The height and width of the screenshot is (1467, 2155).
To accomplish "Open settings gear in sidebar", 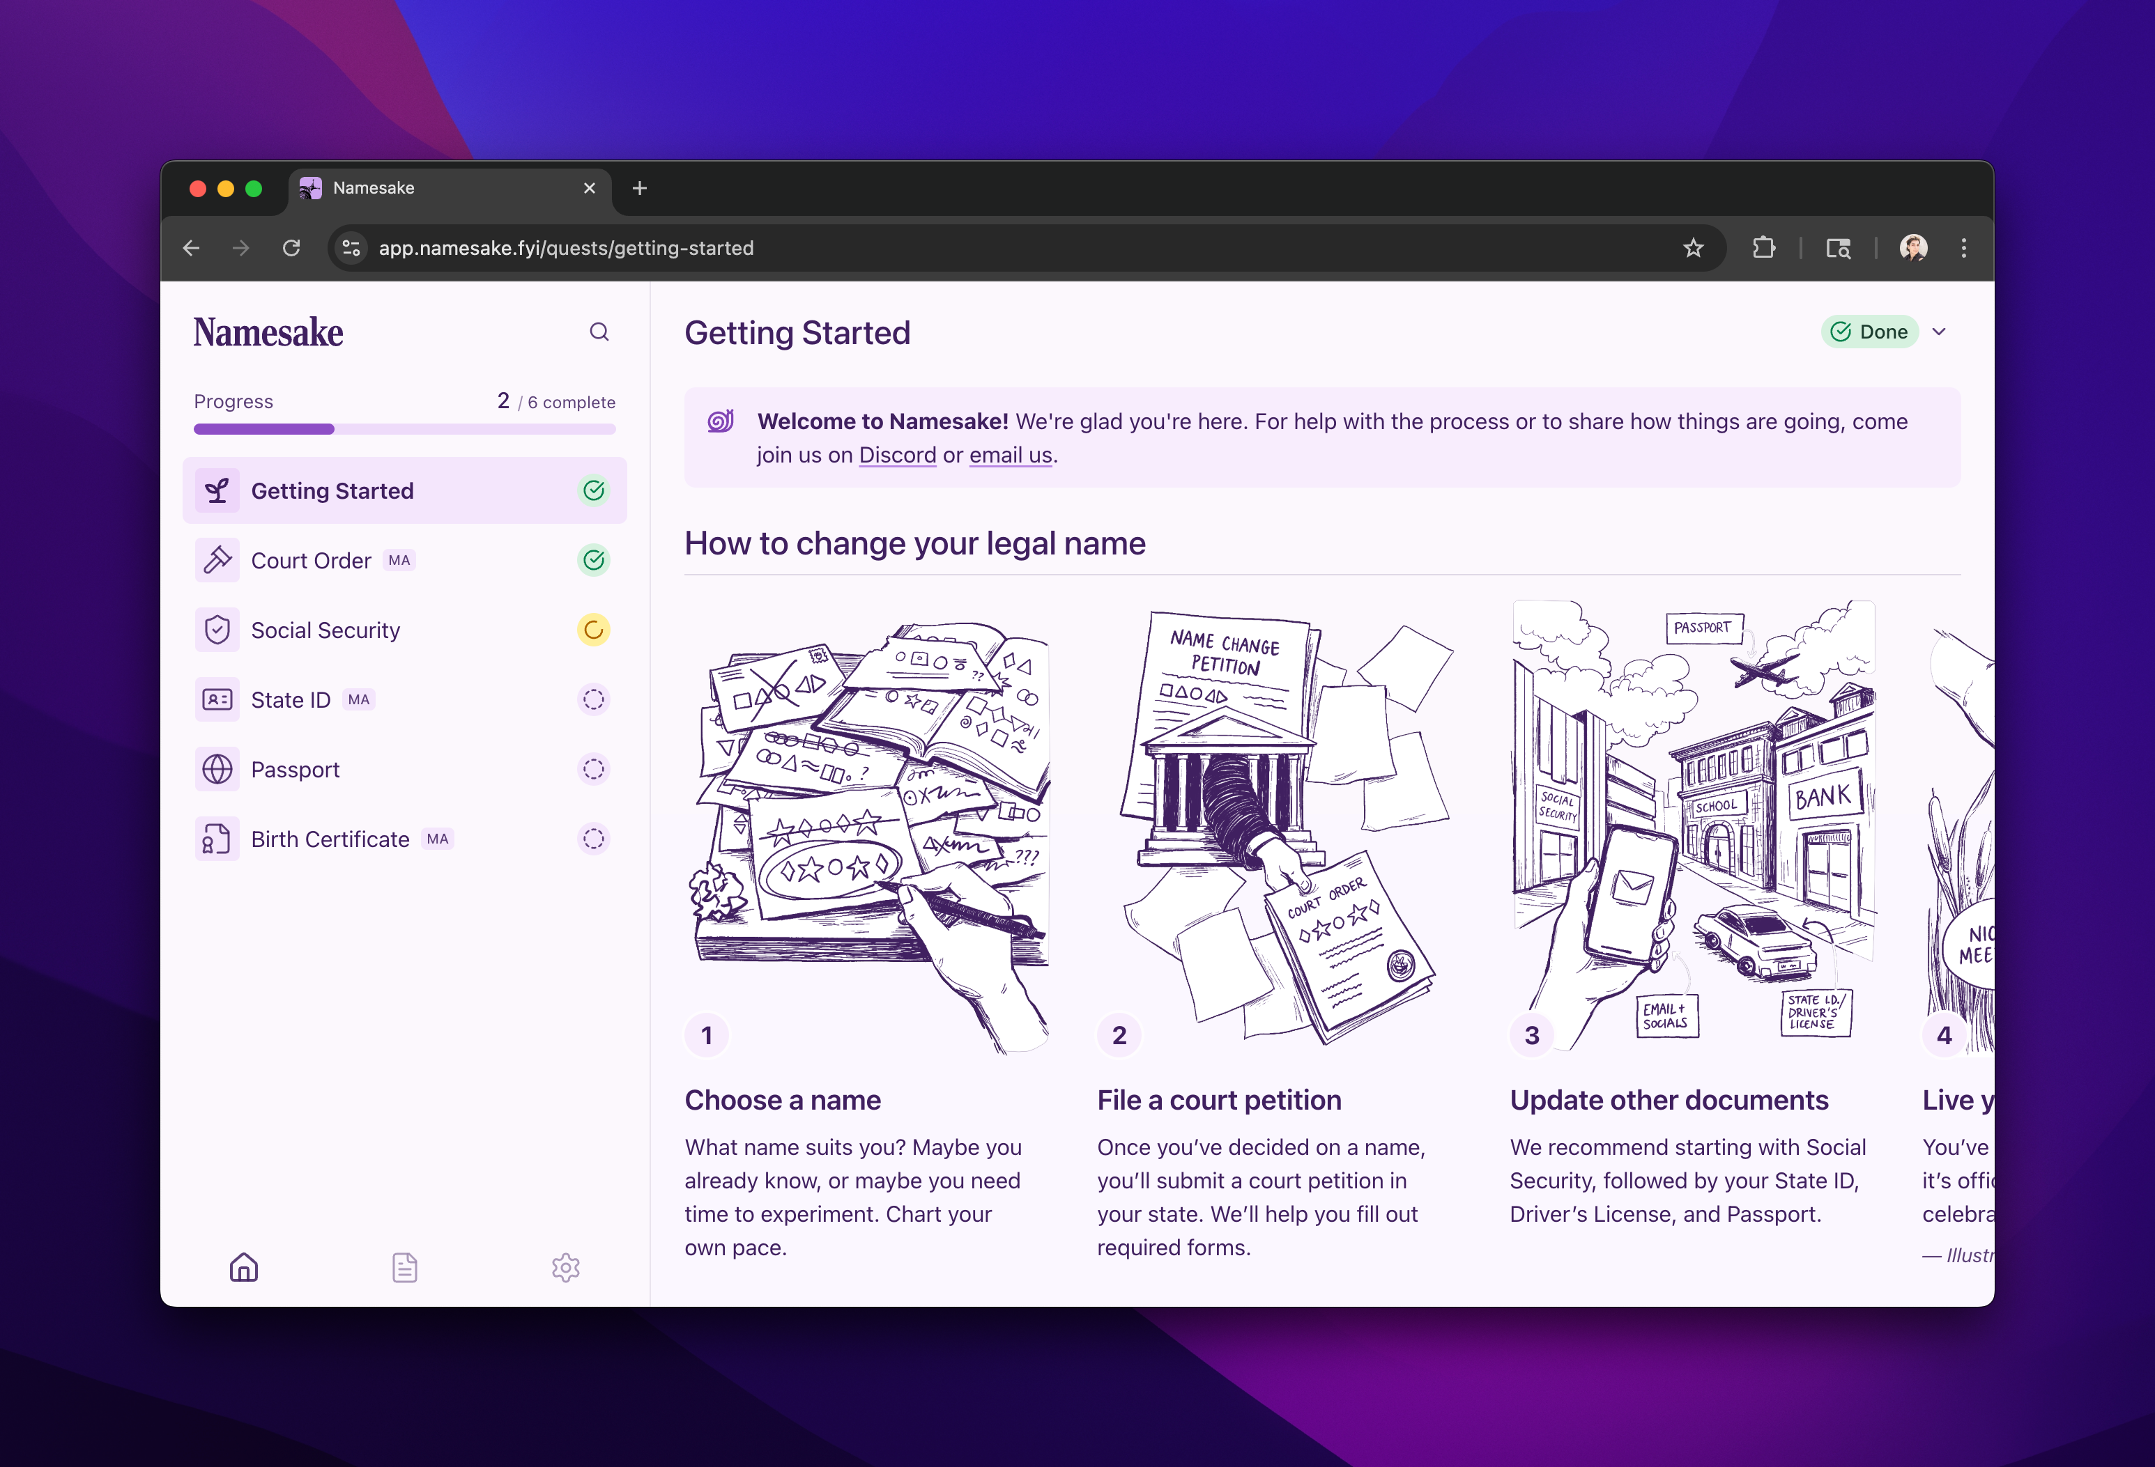I will [x=566, y=1267].
